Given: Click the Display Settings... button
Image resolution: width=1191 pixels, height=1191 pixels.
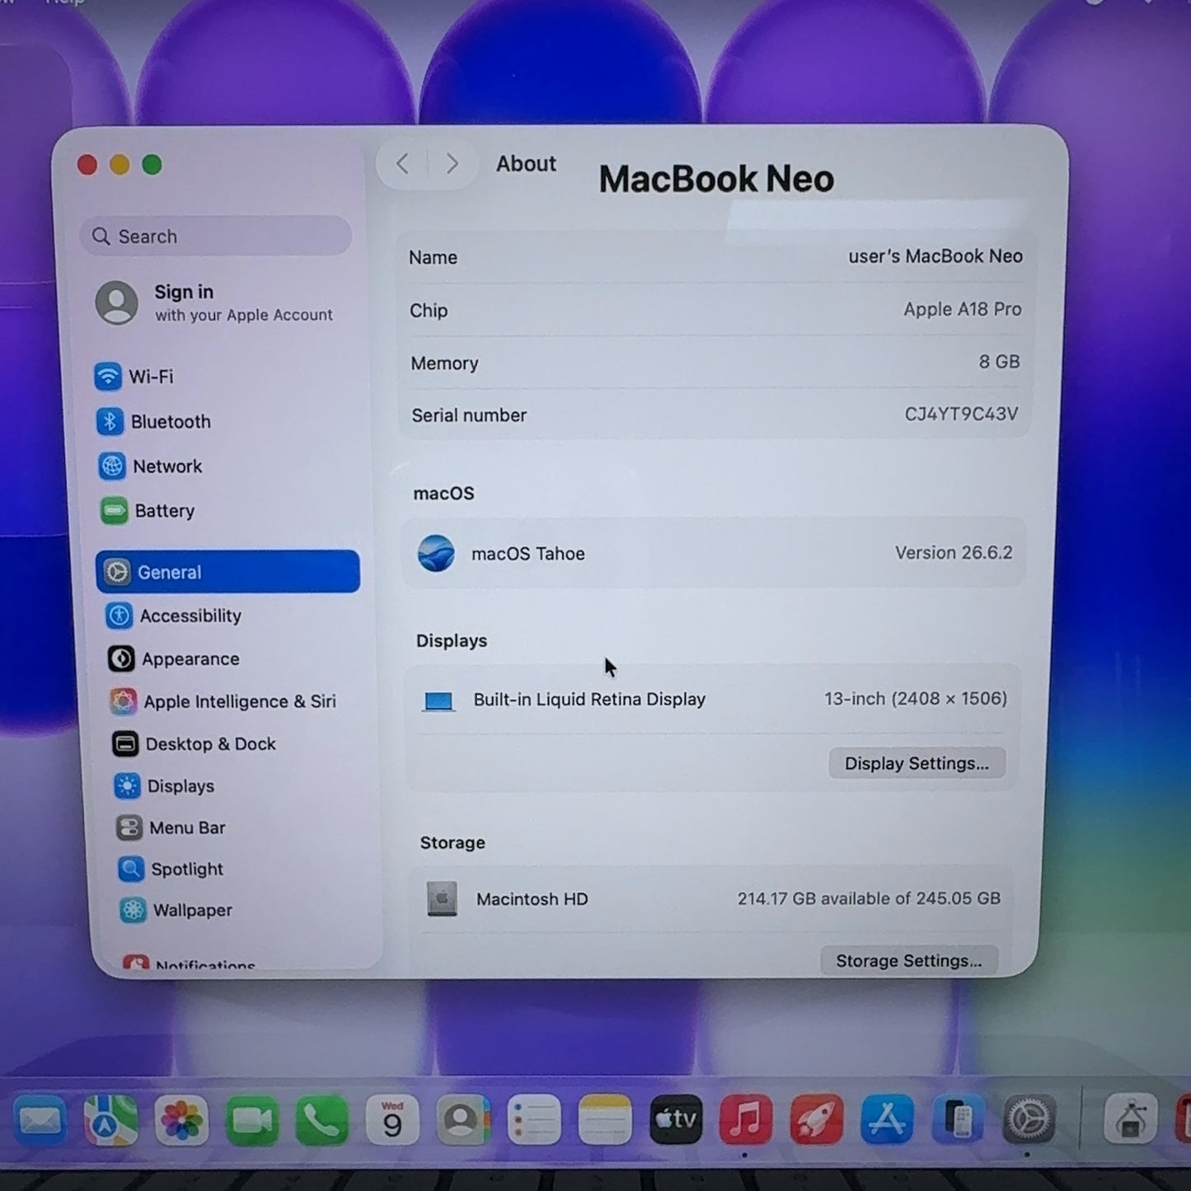Looking at the screenshot, I should [917, 763].
